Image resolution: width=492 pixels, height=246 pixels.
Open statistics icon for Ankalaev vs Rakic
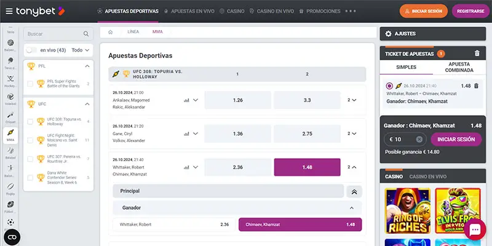(187, 100)
